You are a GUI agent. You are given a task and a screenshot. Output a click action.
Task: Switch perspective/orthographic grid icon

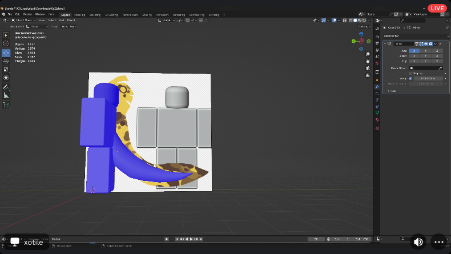click(x=368, y=75)
